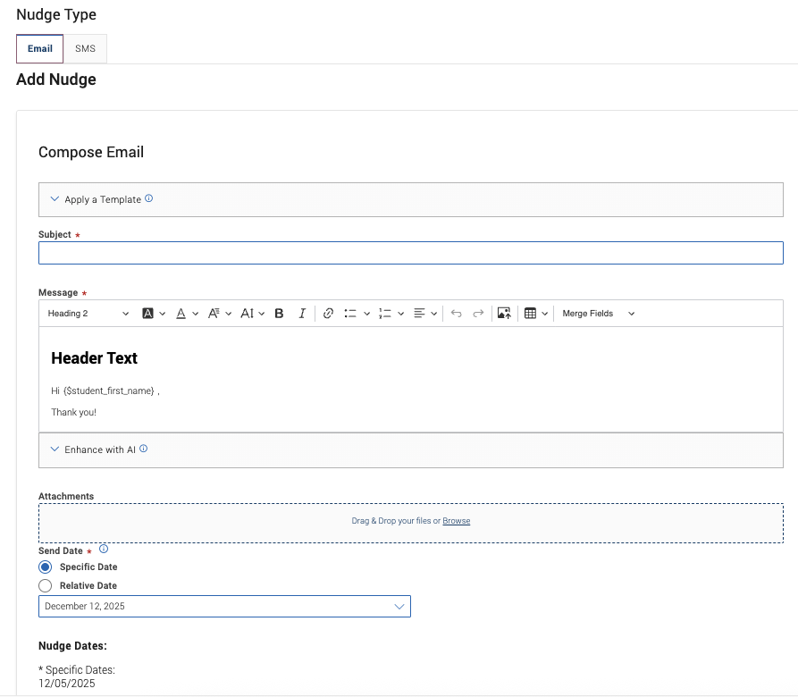Insert an image into the message
This screenshot has width=798, height=697.
click(504, 314)
